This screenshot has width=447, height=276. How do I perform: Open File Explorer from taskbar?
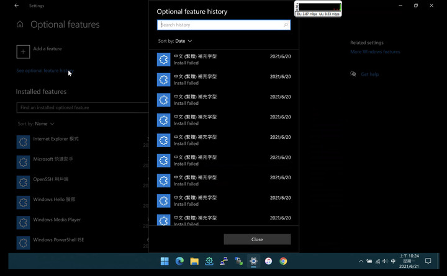point(194,261)
